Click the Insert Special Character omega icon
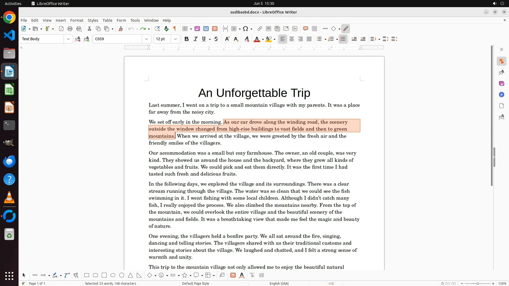The height and width of the screenshot is (286, 509). click(x=245, y=29)
